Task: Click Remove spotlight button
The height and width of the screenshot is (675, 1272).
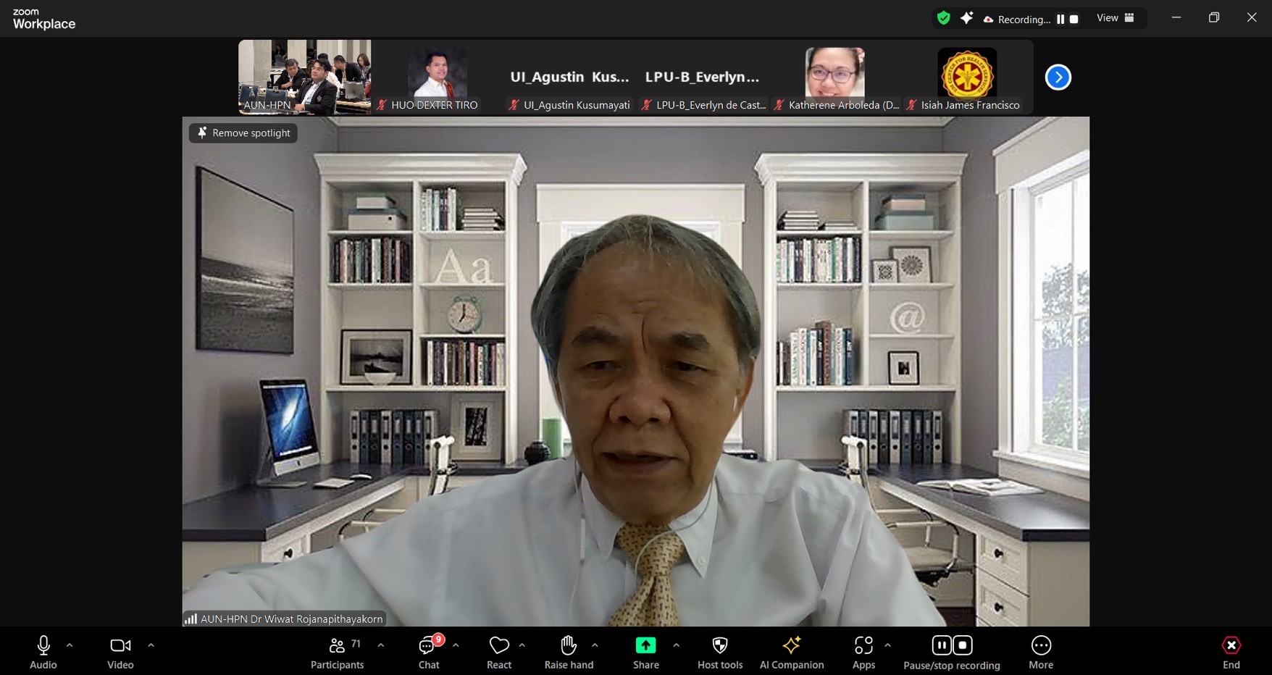Action: coord(243,133)
